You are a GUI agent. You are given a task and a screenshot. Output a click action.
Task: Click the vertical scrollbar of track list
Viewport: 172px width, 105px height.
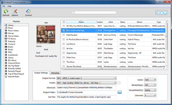click(166, 36)
